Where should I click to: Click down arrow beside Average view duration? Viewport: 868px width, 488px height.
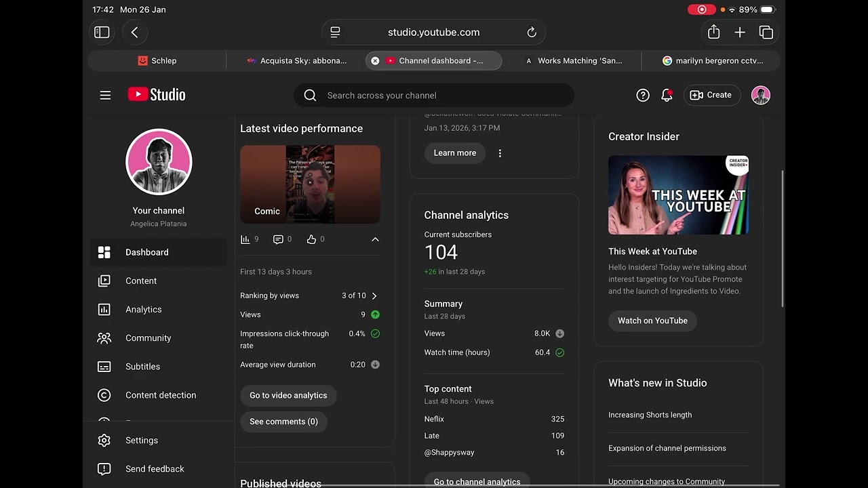(375, 365)
